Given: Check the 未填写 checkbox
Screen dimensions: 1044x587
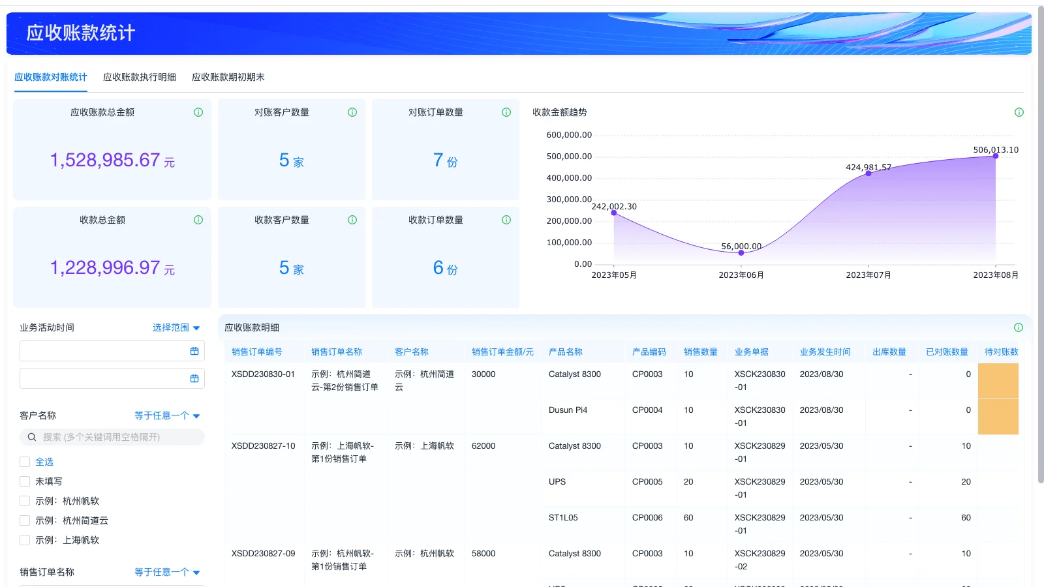Looking at the screenshot, I should pos(25,481).
